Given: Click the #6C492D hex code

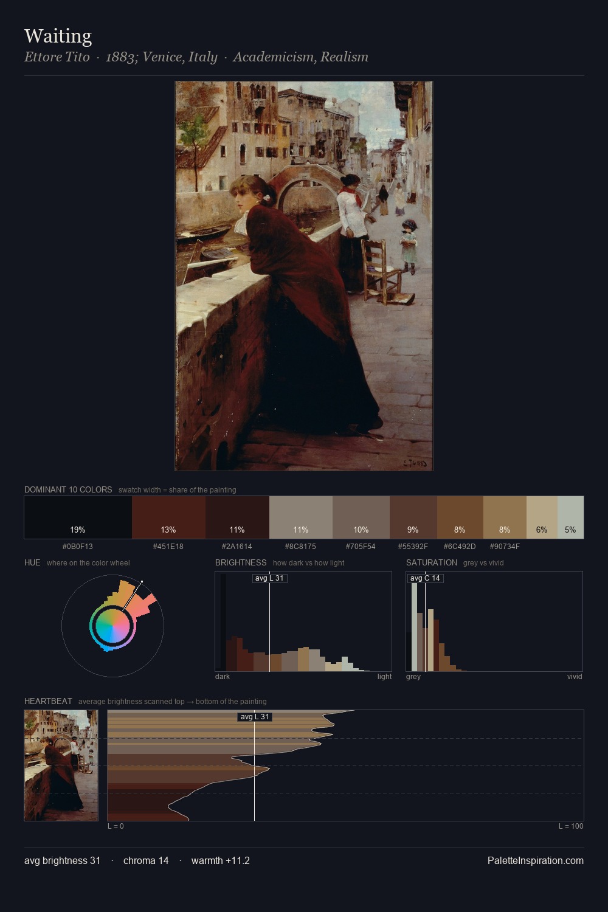Looking at the screenshot, I should click(x=460, y=547).
